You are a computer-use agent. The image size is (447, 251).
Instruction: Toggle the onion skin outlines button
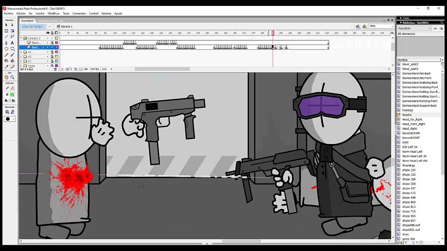click(71, 69)
